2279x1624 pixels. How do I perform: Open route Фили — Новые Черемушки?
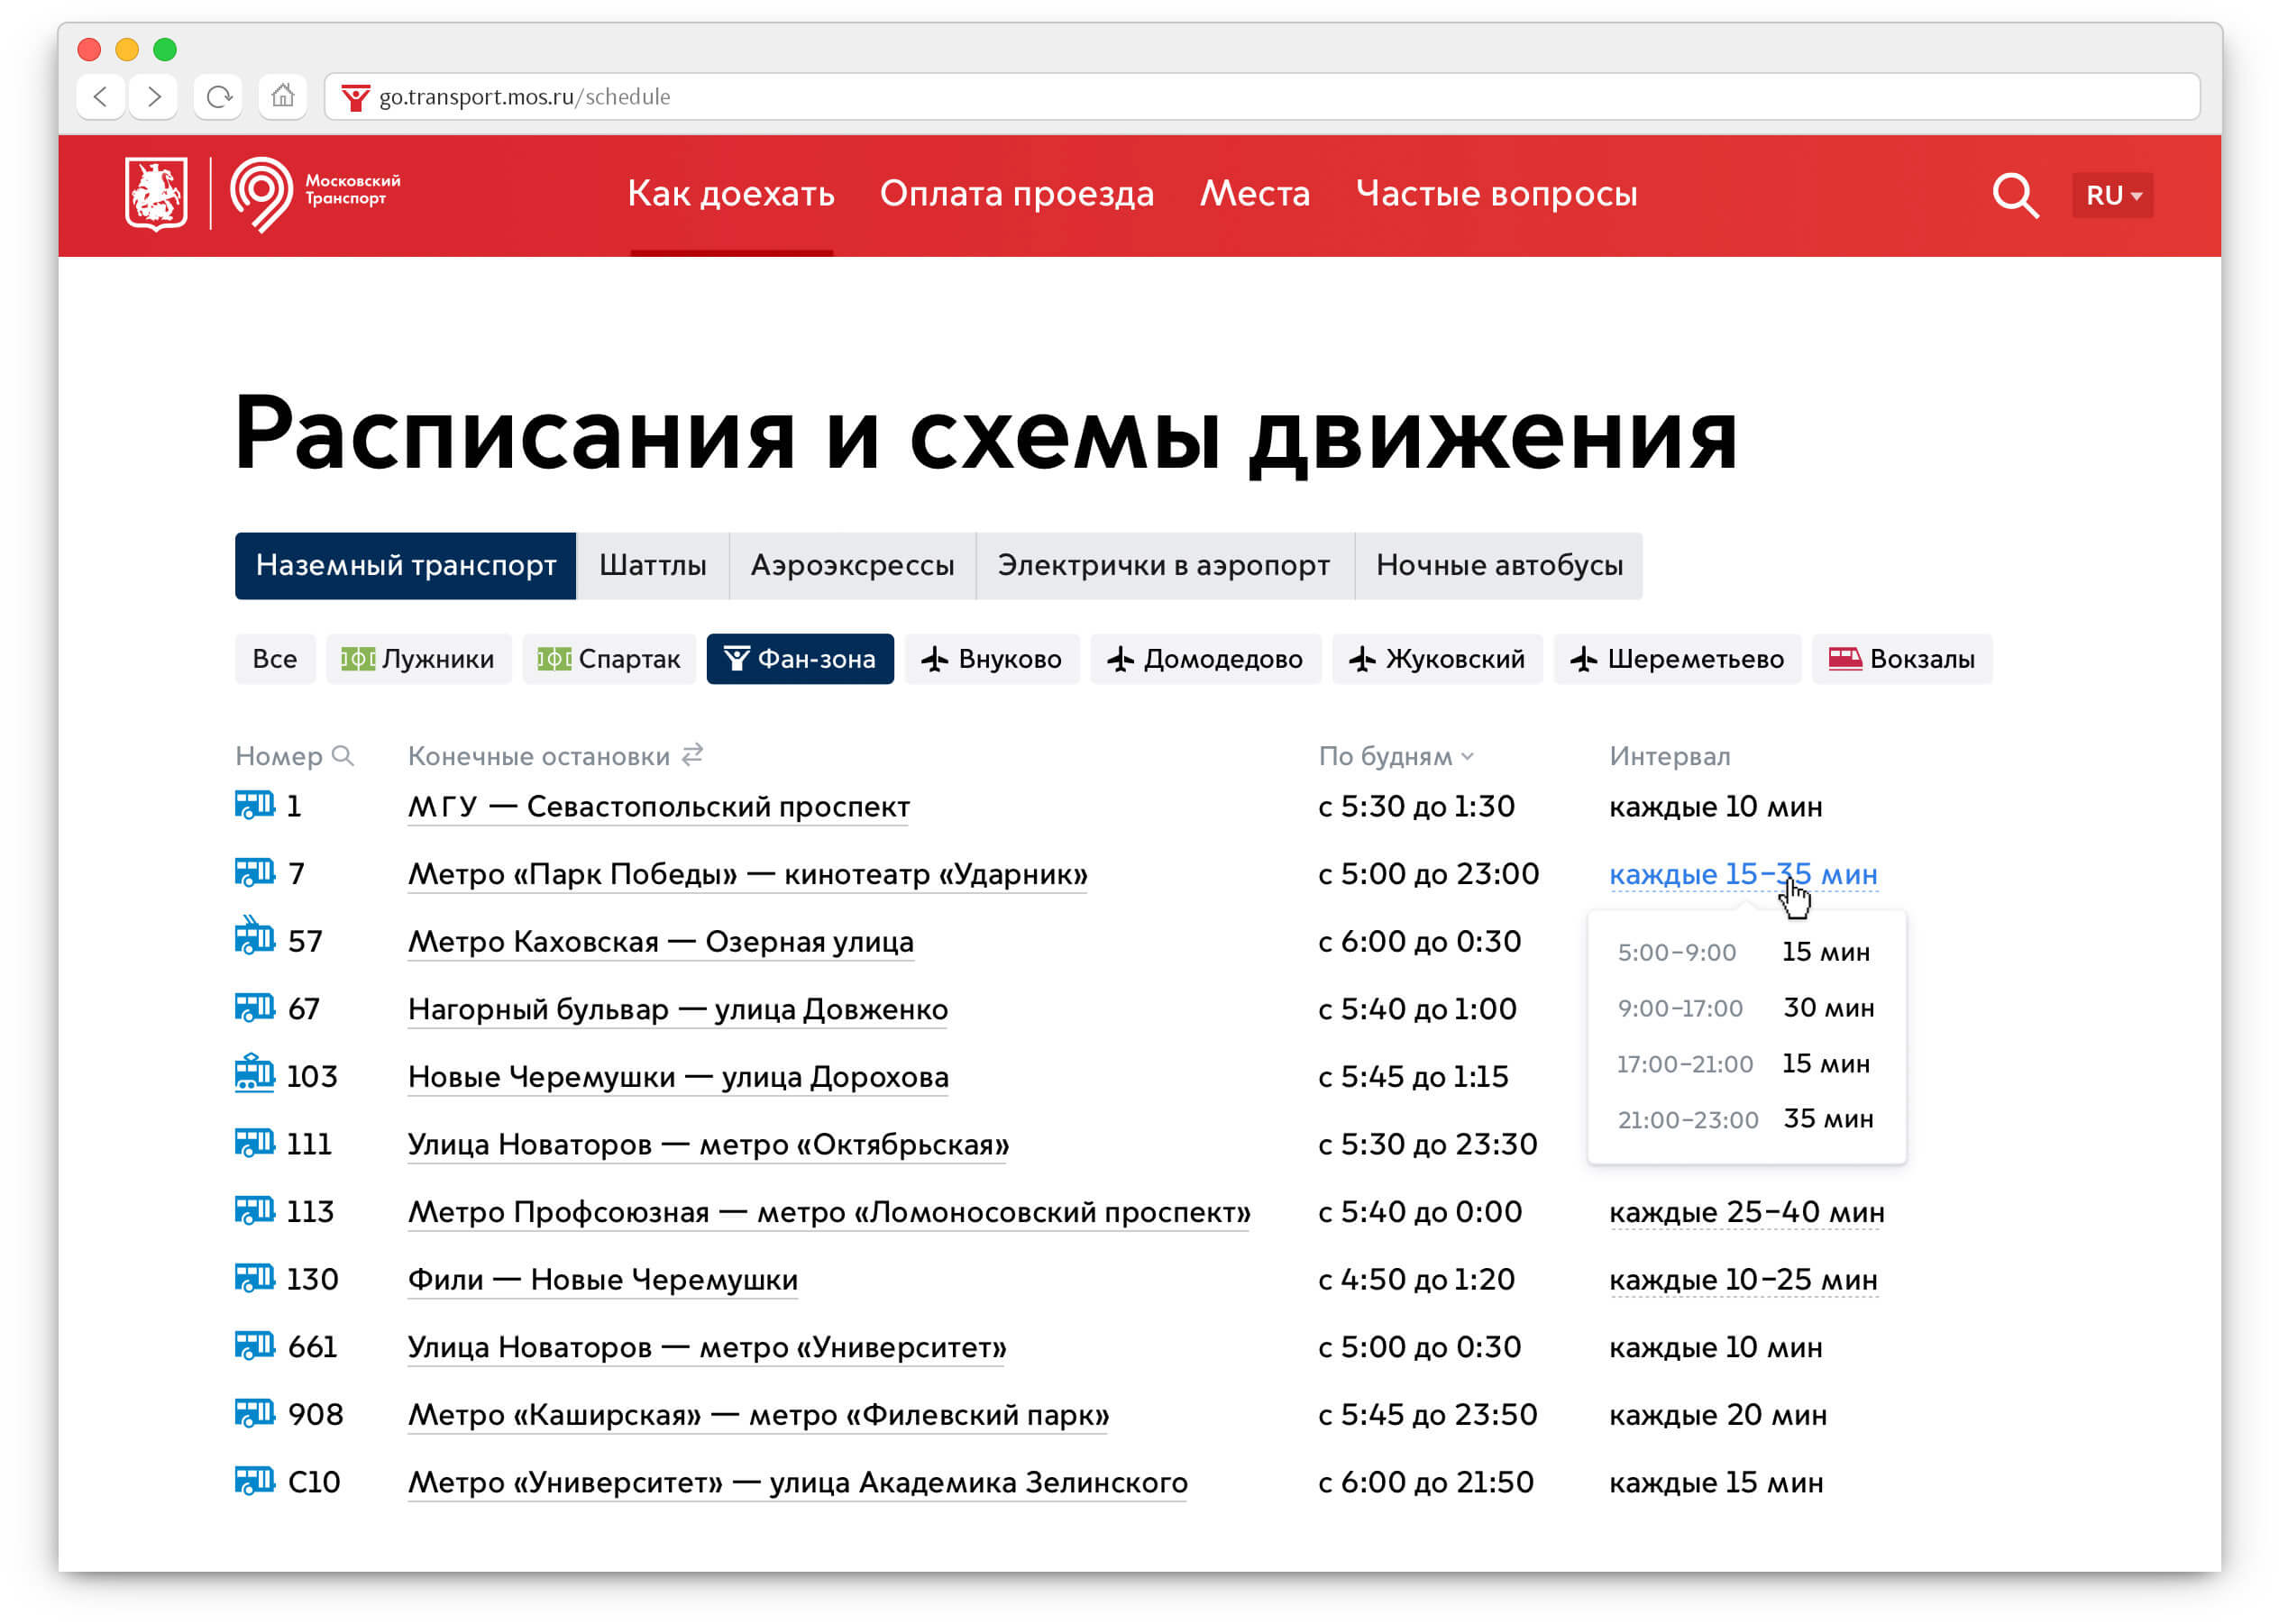pos(602,1280)
